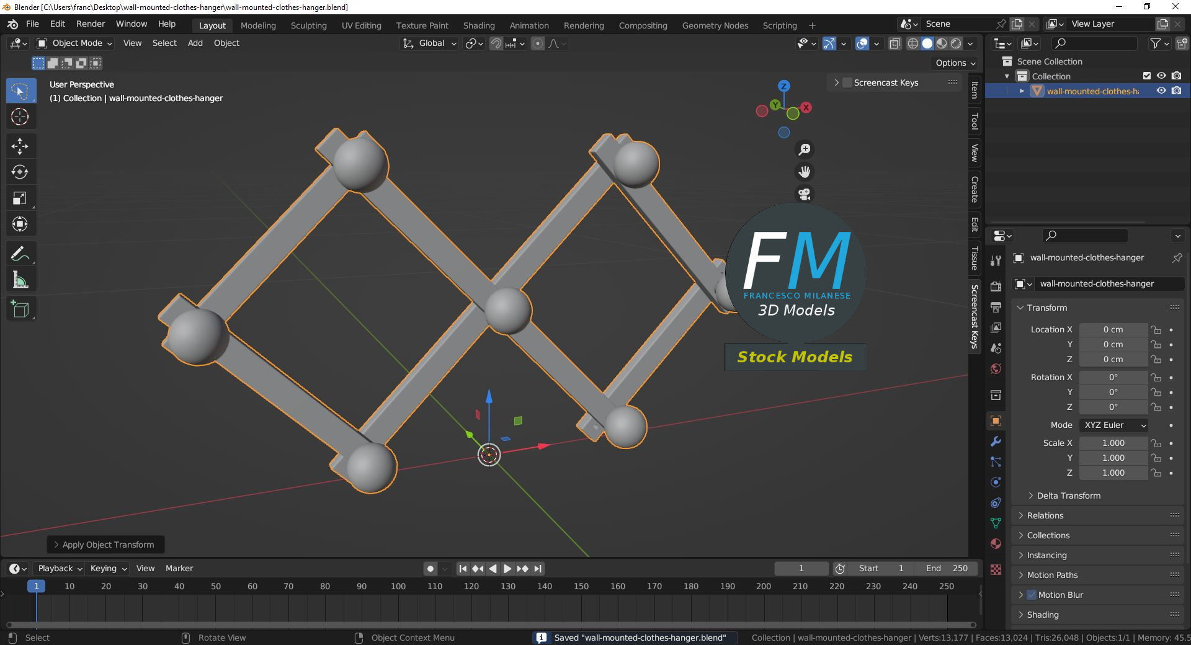Screen dimensions: 1191x645
Task: Click the object name field wall-mounted-clothes-hanger
Action: click(1108, 283)
